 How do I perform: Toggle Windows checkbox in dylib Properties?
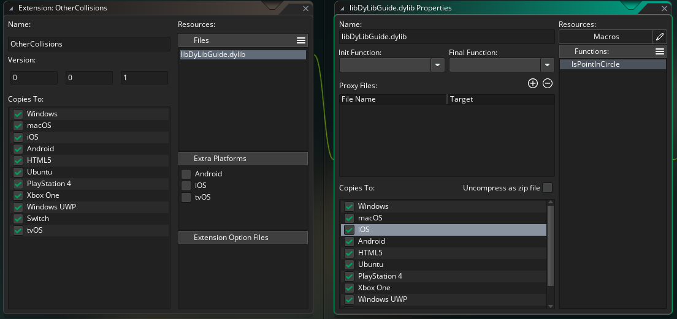[x=349, y=207]
